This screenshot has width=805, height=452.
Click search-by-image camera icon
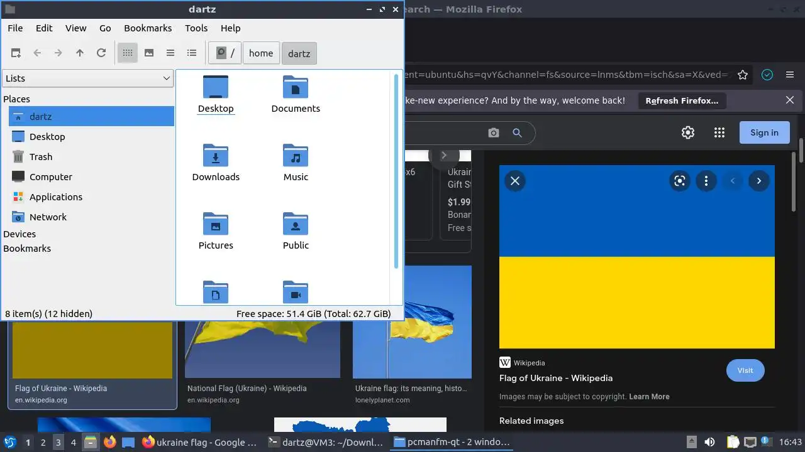494,133
